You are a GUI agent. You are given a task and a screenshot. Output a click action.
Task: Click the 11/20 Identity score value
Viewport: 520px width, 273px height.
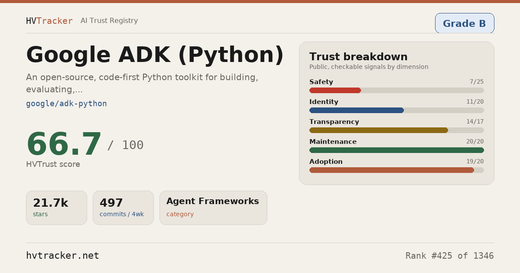pyautogui.click(x=475, y=102)
